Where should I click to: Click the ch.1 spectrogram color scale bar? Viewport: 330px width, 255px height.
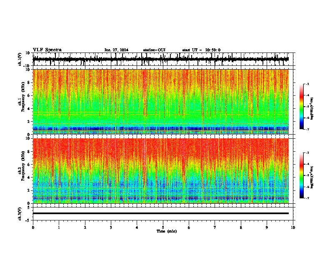point(301,107)
